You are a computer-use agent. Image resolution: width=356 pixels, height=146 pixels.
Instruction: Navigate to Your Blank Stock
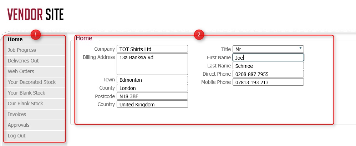click(26, 93)
